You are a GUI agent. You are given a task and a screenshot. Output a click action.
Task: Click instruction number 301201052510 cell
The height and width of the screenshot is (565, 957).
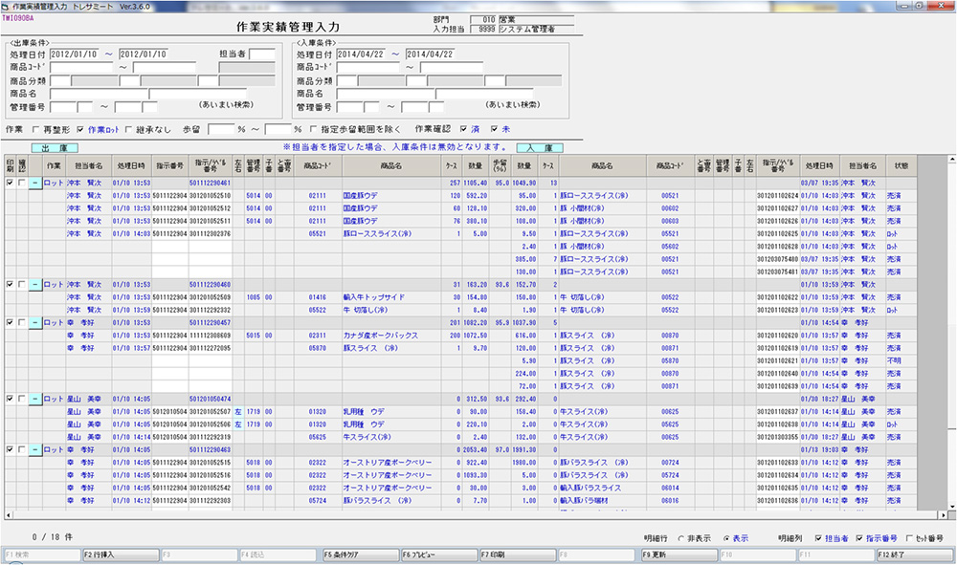coord(210,196)
